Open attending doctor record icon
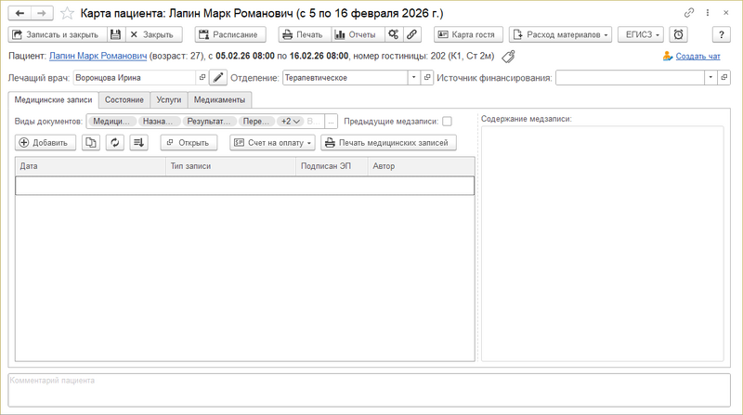The height and width of the screenshot is (415, 743). point(202,78)
